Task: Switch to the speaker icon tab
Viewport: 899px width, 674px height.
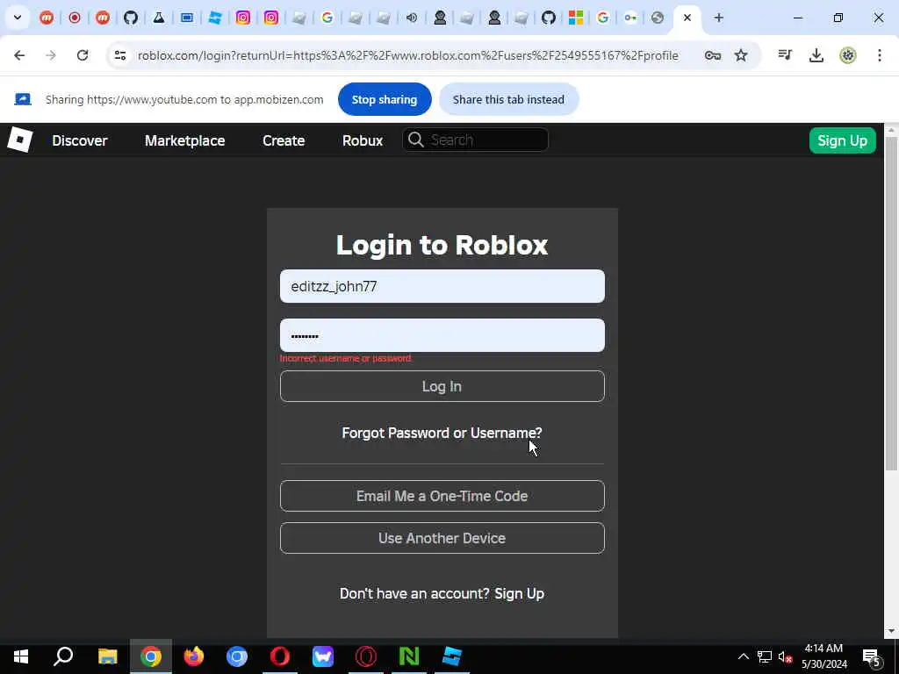Action: click(x=412, y=18)
